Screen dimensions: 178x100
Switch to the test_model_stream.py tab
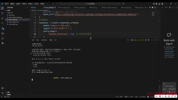tap(110, 7)
